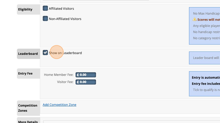
Task: Click the yellow warning icon beside Scores
Action: 195,19
